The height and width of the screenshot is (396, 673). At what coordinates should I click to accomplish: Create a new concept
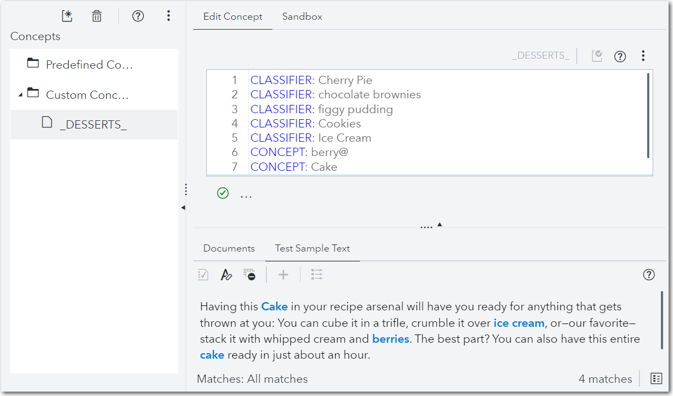(x=67, y=16)
